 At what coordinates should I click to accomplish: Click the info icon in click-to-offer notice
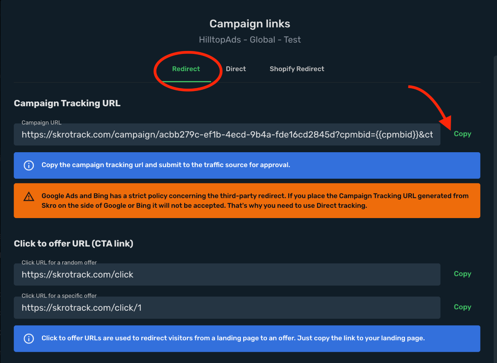click(x=29, y=339)
